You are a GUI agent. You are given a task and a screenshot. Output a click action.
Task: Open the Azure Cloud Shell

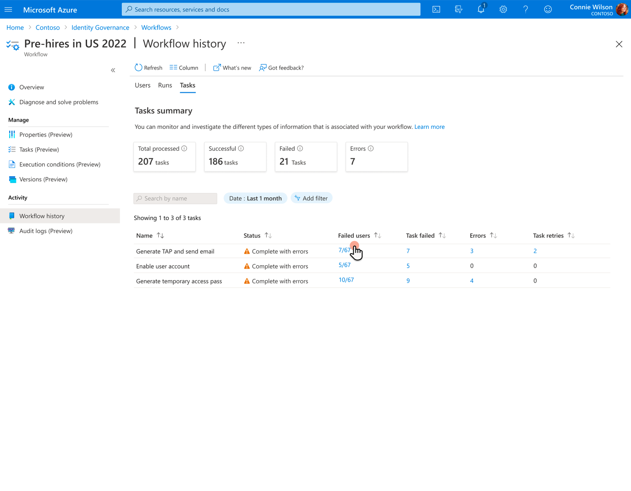pos(436,9)
